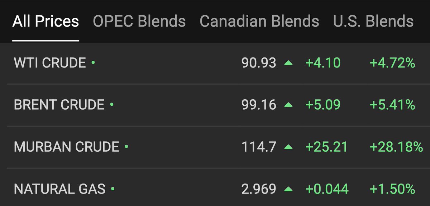Click the Natural Gas price 2.969
Viewport: 430px width, 206px height.
click(259, 189)
